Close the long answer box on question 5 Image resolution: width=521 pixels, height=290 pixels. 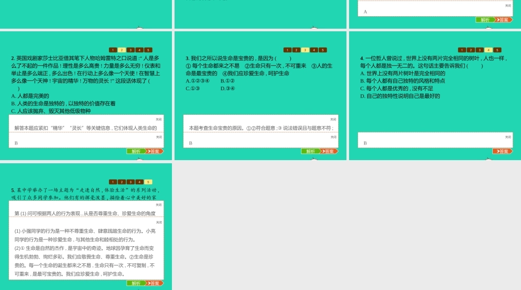pyautogui.click(x=159, y=222)
